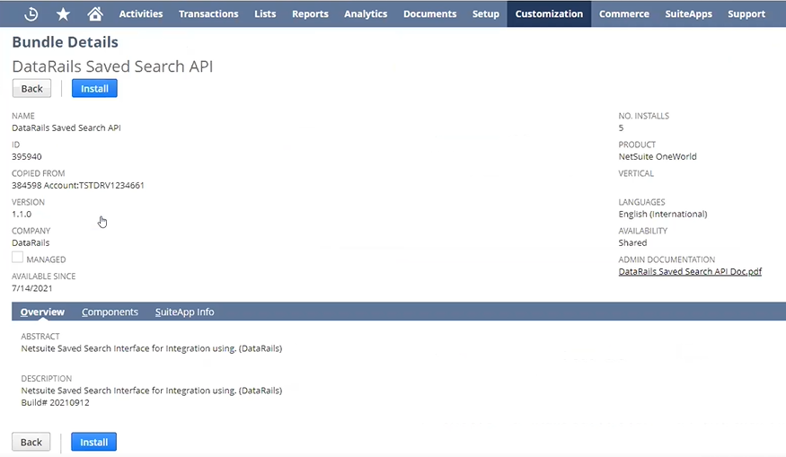Screen dimensions: 786x457
Task: Select the Available Since date 7/14/2021
Action: pyautogui.click(x=32, y=288)
